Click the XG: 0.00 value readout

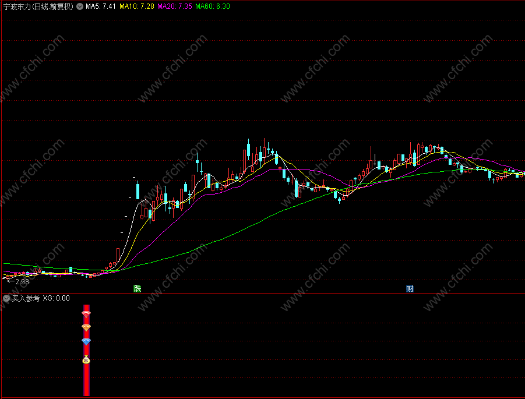[x=57, y=298]
